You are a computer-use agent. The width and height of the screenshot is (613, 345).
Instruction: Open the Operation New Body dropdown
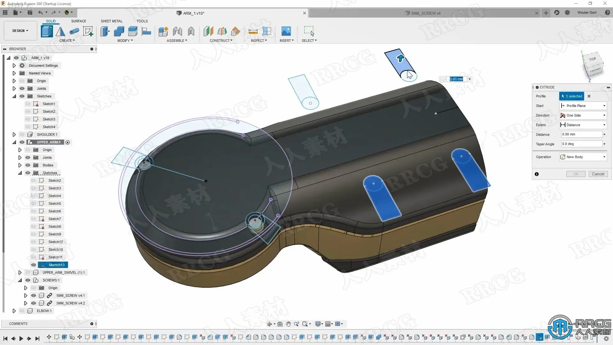pyautogui.click(x=583, y=157)
